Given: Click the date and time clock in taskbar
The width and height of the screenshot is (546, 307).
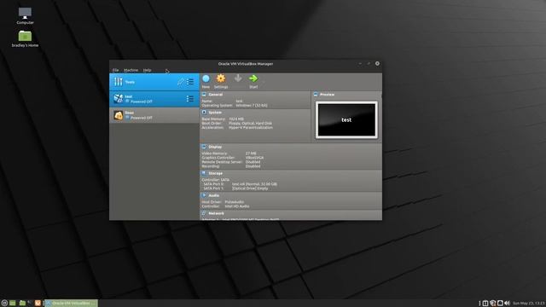Looking at the screenshot, I should tap(529, 304).
